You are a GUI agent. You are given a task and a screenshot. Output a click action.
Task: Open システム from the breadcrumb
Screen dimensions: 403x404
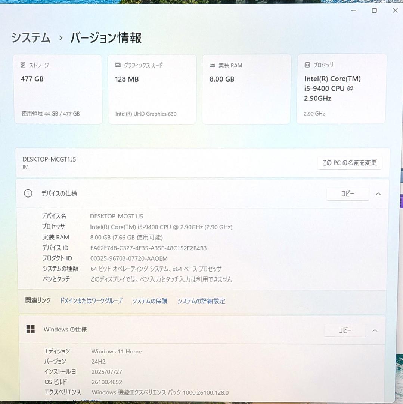pos(31,37)
